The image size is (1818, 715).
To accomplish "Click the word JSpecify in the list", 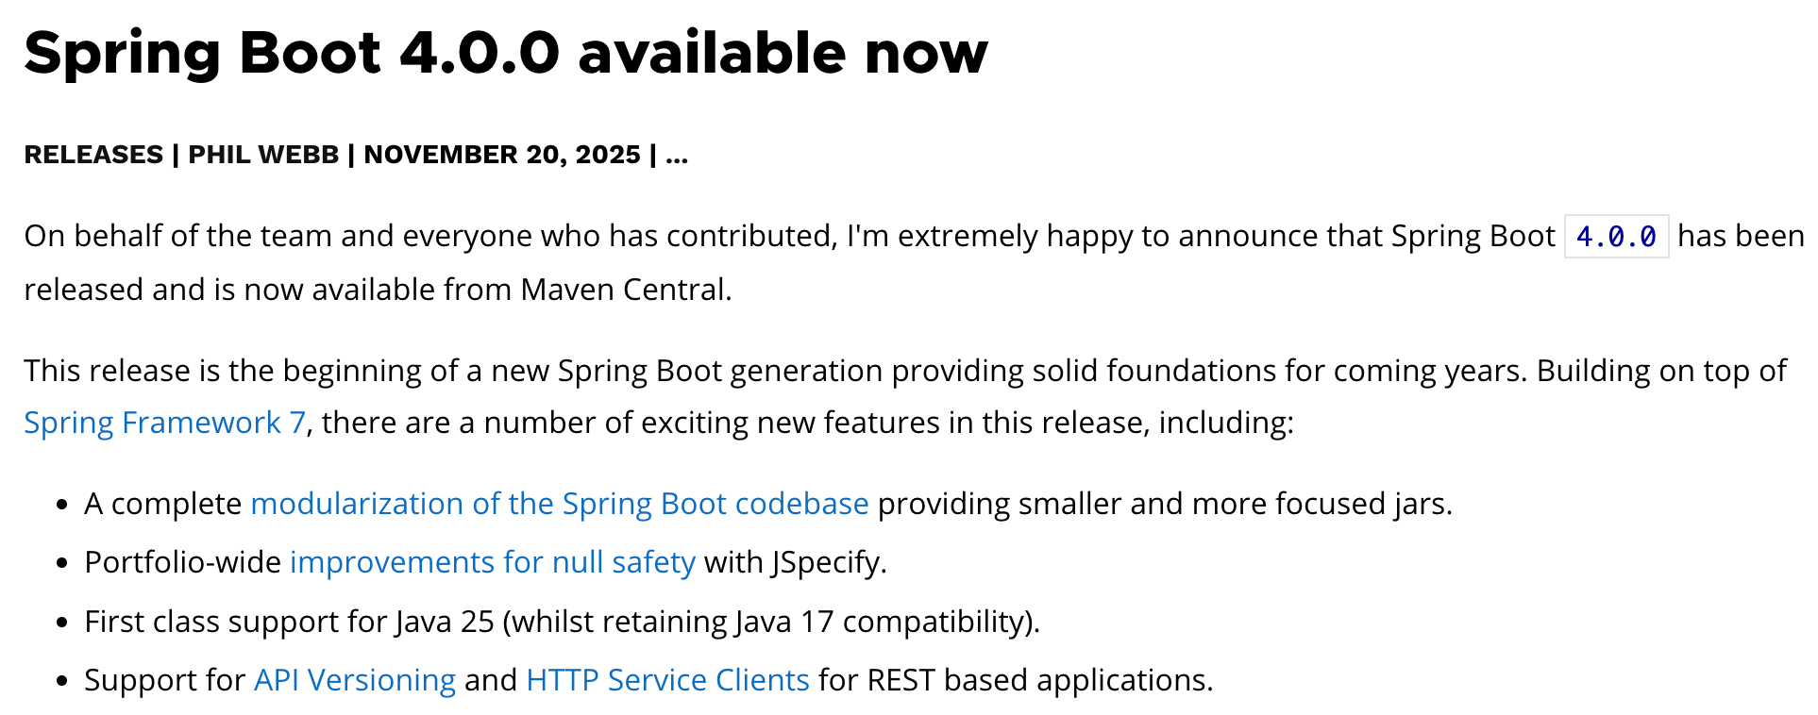I will coord(828,562).
